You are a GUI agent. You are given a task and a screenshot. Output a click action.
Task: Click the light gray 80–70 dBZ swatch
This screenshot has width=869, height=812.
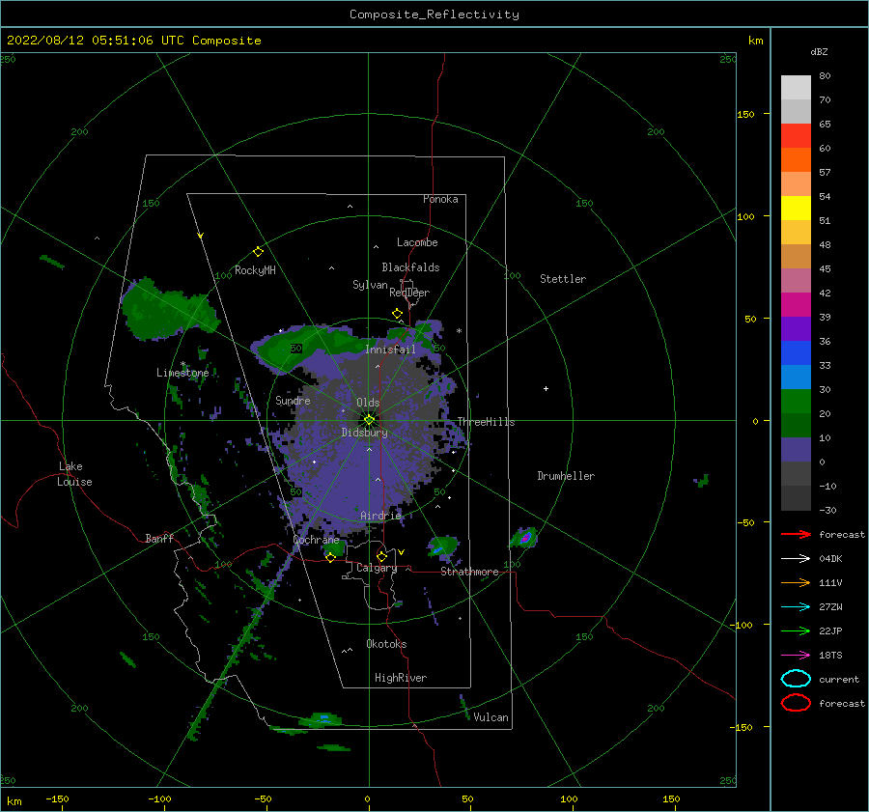[796, 88]
